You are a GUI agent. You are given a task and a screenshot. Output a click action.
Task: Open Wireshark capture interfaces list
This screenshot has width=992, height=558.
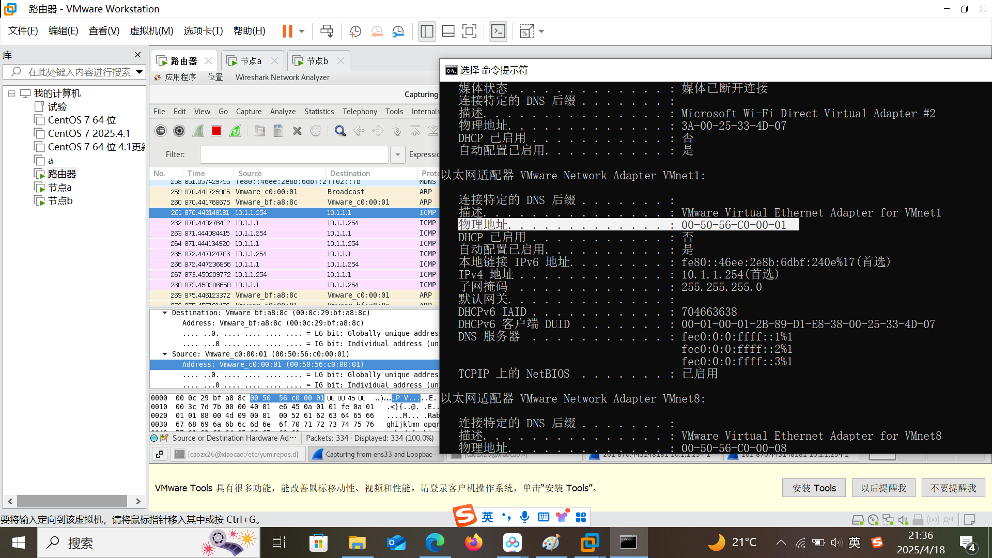[161, 131]
